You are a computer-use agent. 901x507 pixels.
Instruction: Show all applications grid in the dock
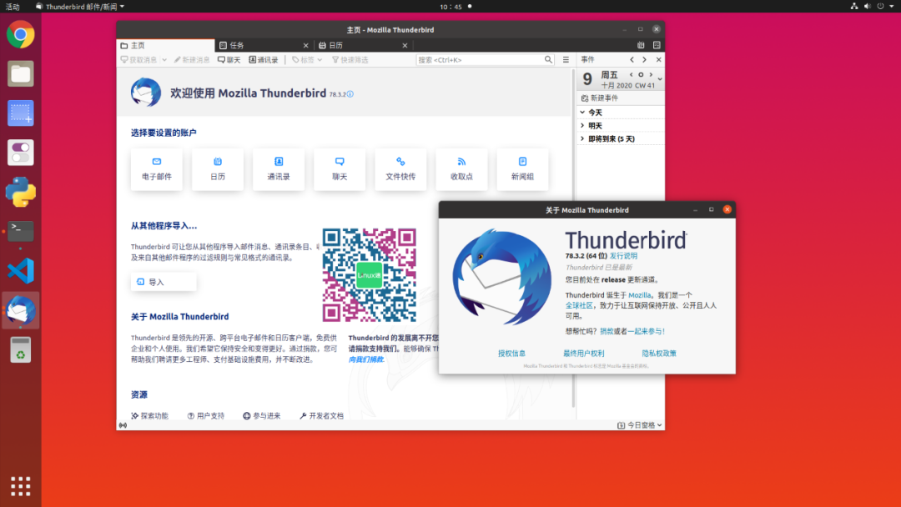coord(21,486)
